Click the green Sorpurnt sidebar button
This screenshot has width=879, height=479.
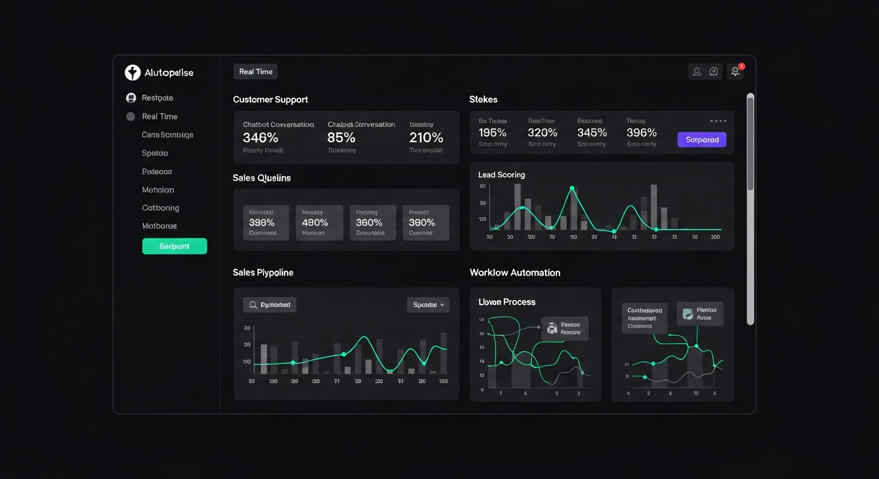coord(174,246)
